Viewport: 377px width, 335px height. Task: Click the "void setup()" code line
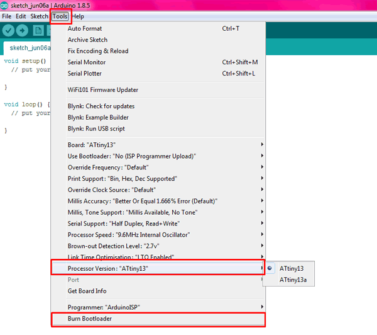click(25, 61)
